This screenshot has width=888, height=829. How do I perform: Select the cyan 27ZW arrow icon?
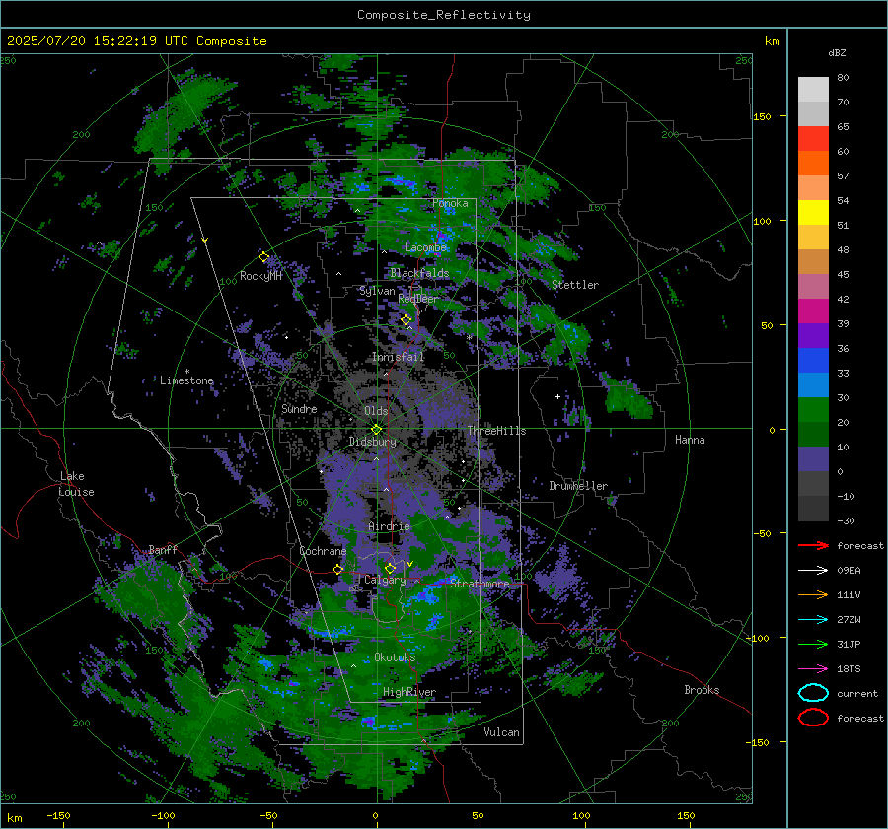point(813,620)
